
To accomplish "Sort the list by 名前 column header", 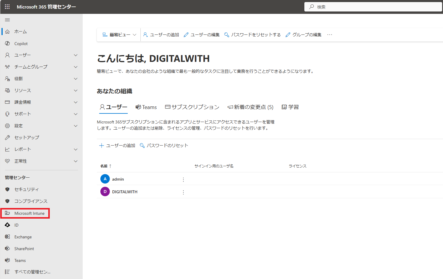I will tap(106, 166).
